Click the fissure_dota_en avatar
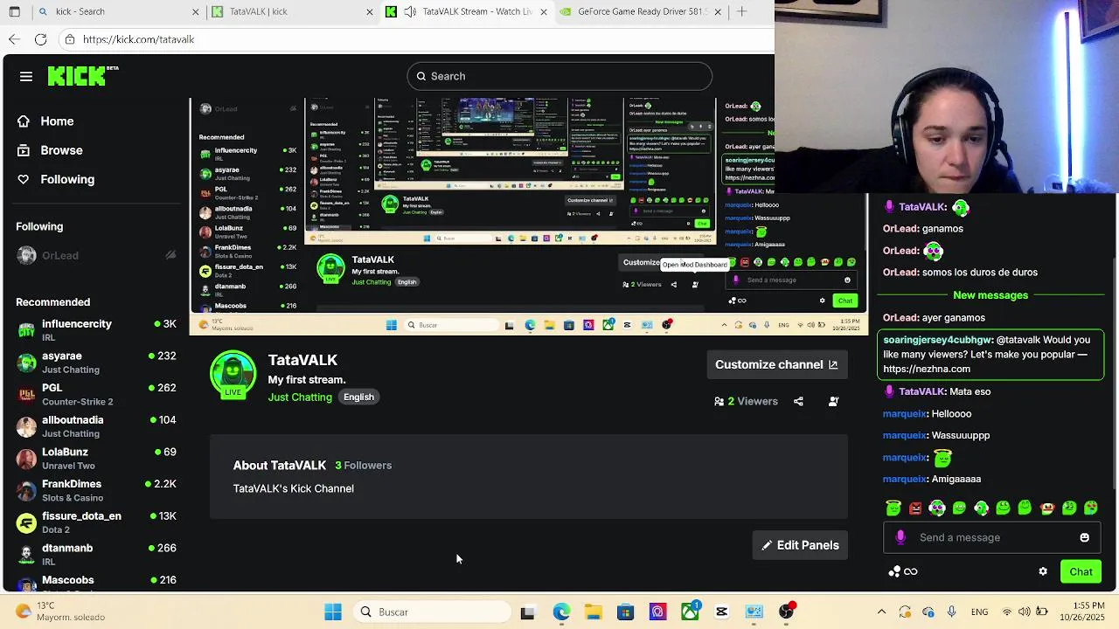Screen dimensions: 1119x629 click(26, 522)
